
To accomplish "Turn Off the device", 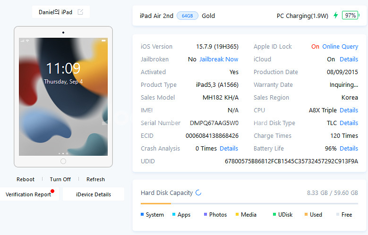I will (x=60, y=179).
